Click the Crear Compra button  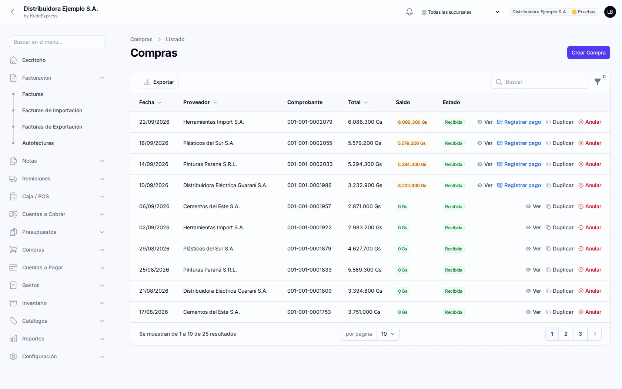588,53
